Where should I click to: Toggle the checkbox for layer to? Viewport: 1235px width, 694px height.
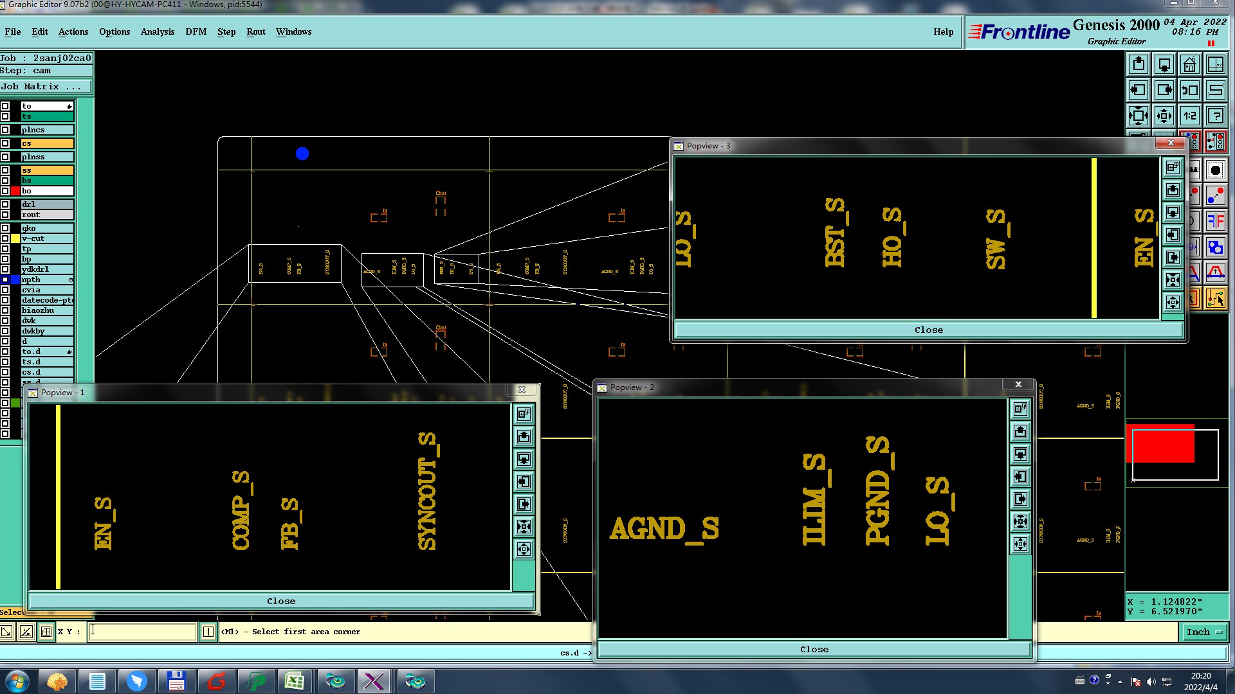point(5,106)
